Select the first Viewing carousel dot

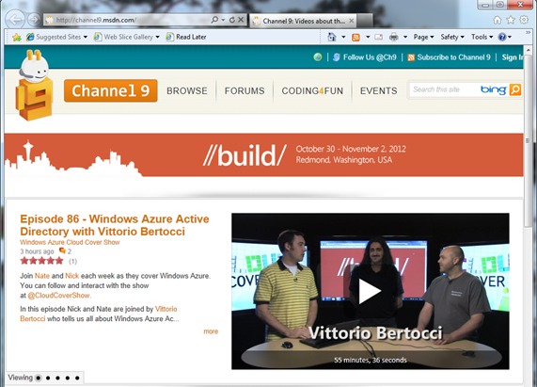click(x=38, y=379)
